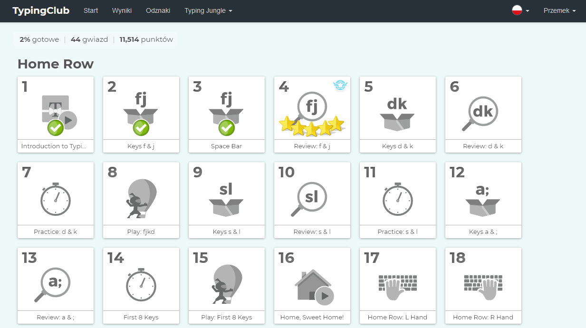Image resolution: width=586 pixels, height=328 pixels.
Task: Expand the Przemek user menu
Action: click(559, 10)
